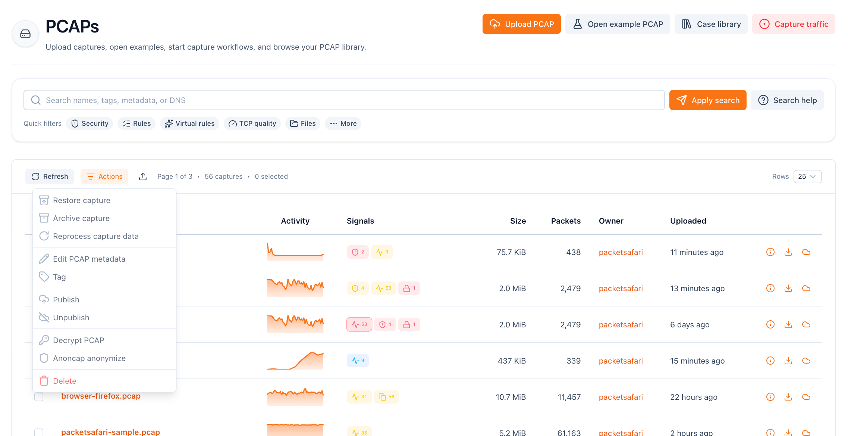Click blue pulse badge 9 in 437 KiB row

coord(358,361)
